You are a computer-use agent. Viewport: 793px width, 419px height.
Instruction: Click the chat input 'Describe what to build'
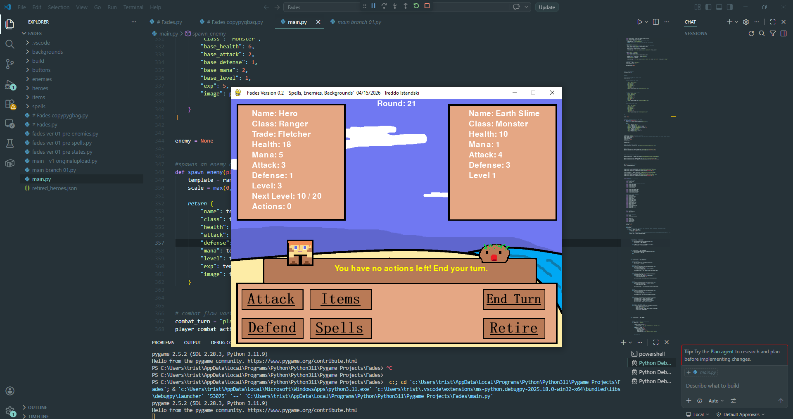(x=712, y=386)
